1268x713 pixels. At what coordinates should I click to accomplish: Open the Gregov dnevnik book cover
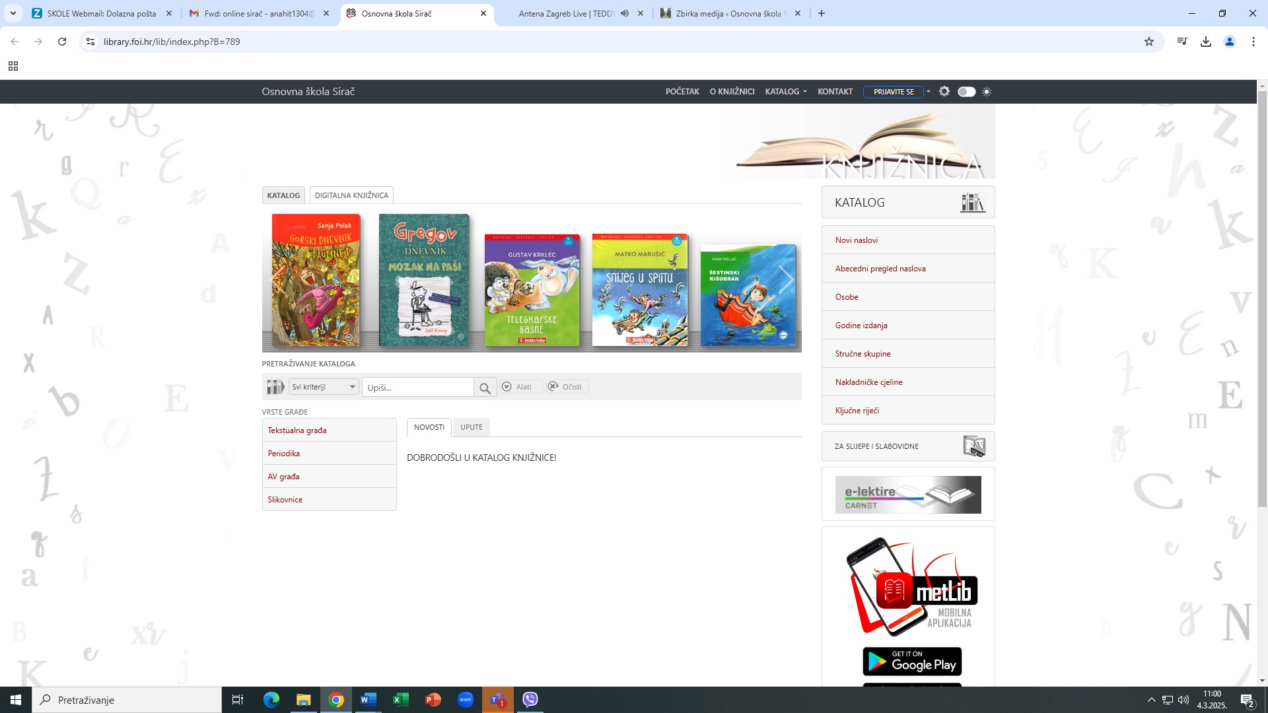pyautogui.click(x=424, y=280)
